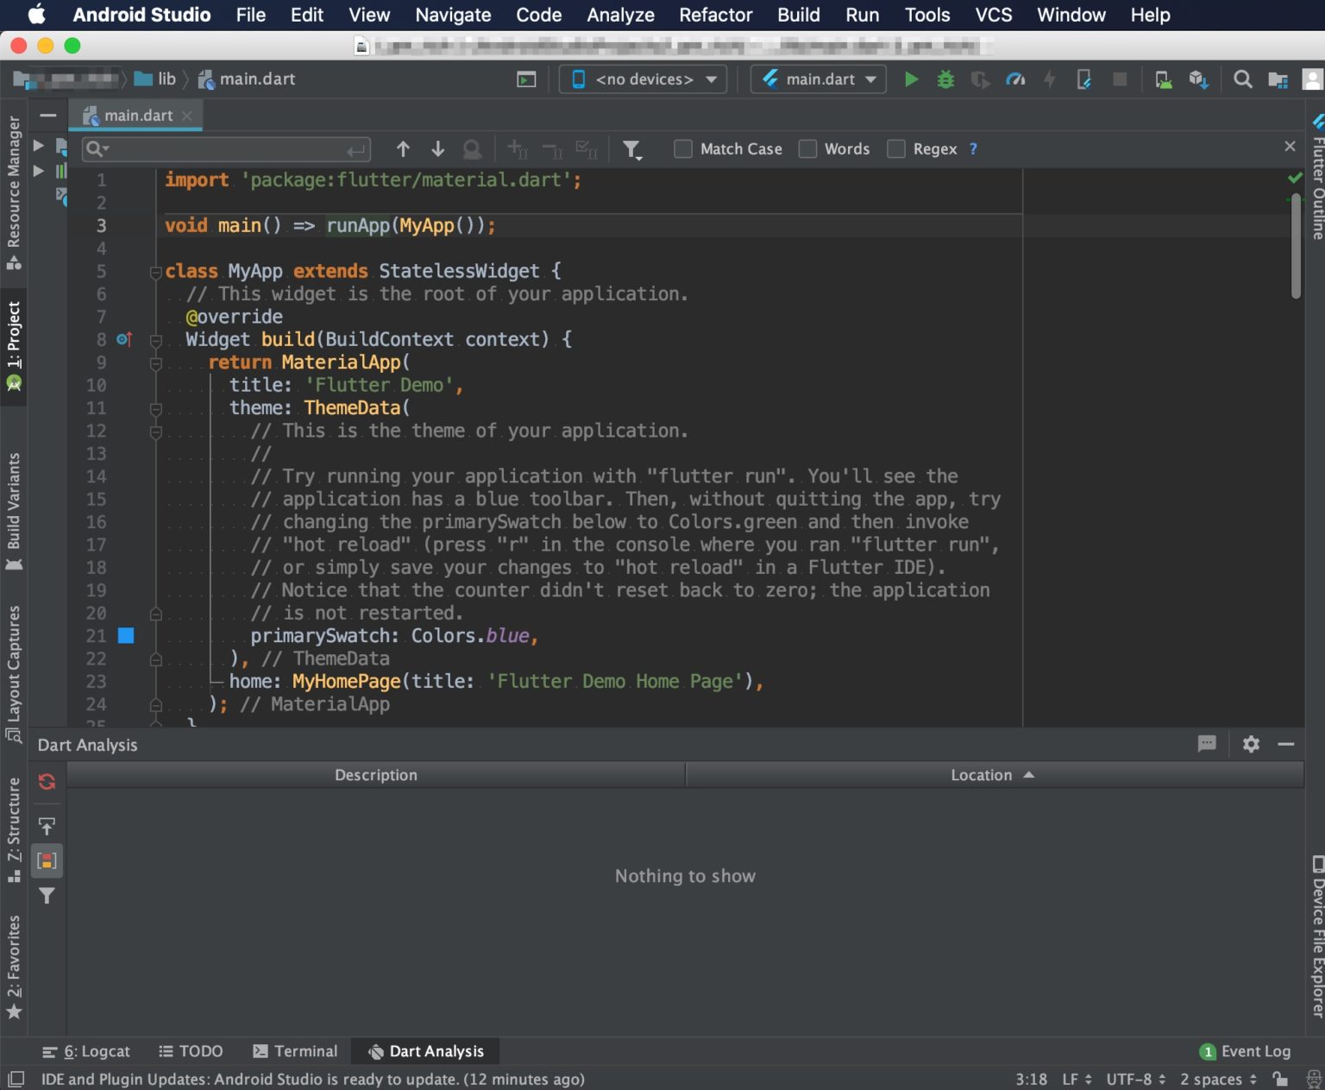Open the main.dart run configuration dropdown
This screenshot has height=1090, width=1325.
tap(817, 79)
